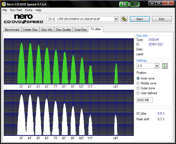
Task: Click the Nero CD-DVD Speed title bar icon
Action: pyautogui.click(x=4, y=4)
